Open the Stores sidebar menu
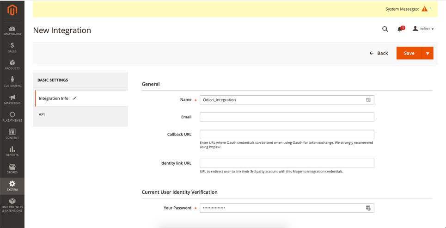Screen dimensions: 446x228 coord(12,169)
